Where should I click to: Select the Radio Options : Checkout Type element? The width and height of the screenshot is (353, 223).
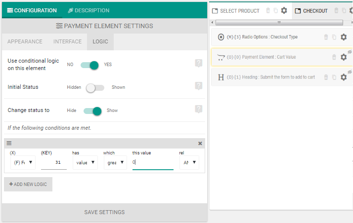click(x=281, y=37)
